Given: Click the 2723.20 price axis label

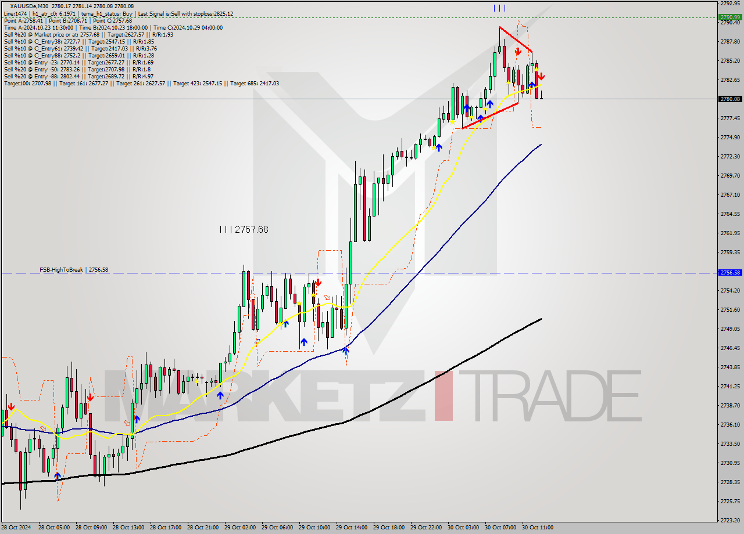Looking at the screenshot, I should pos(730,521).
